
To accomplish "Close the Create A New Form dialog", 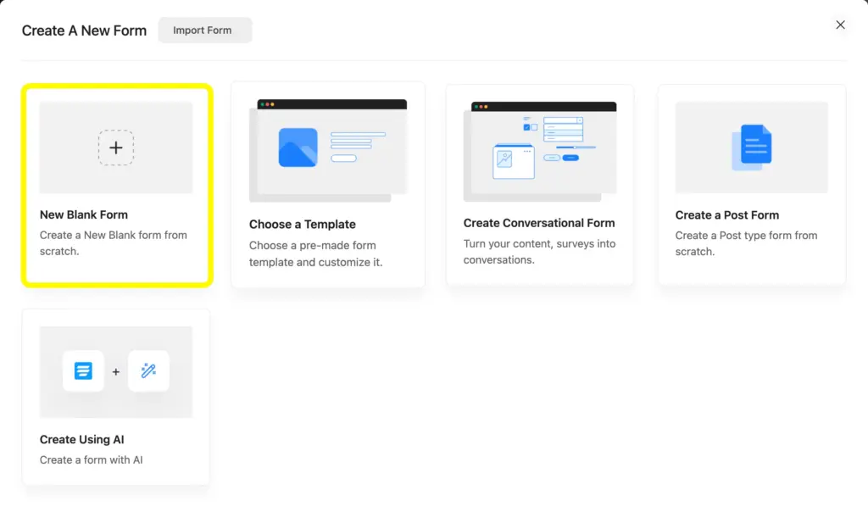I will click(840, 25).
